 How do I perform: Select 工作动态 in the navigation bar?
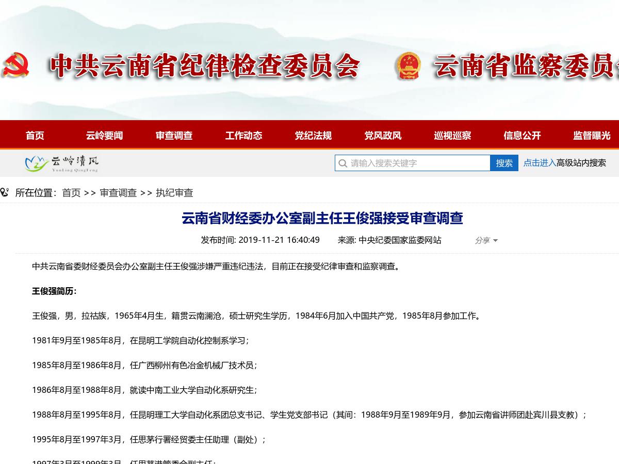(x=243, y=136)
